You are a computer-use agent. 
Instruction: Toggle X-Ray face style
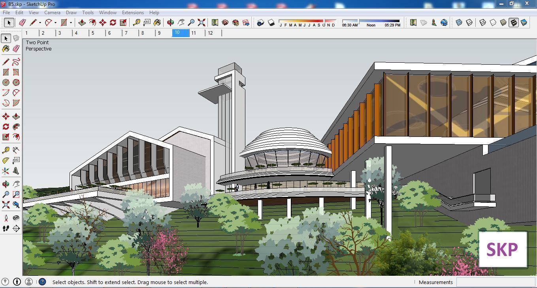coord(459,22)
